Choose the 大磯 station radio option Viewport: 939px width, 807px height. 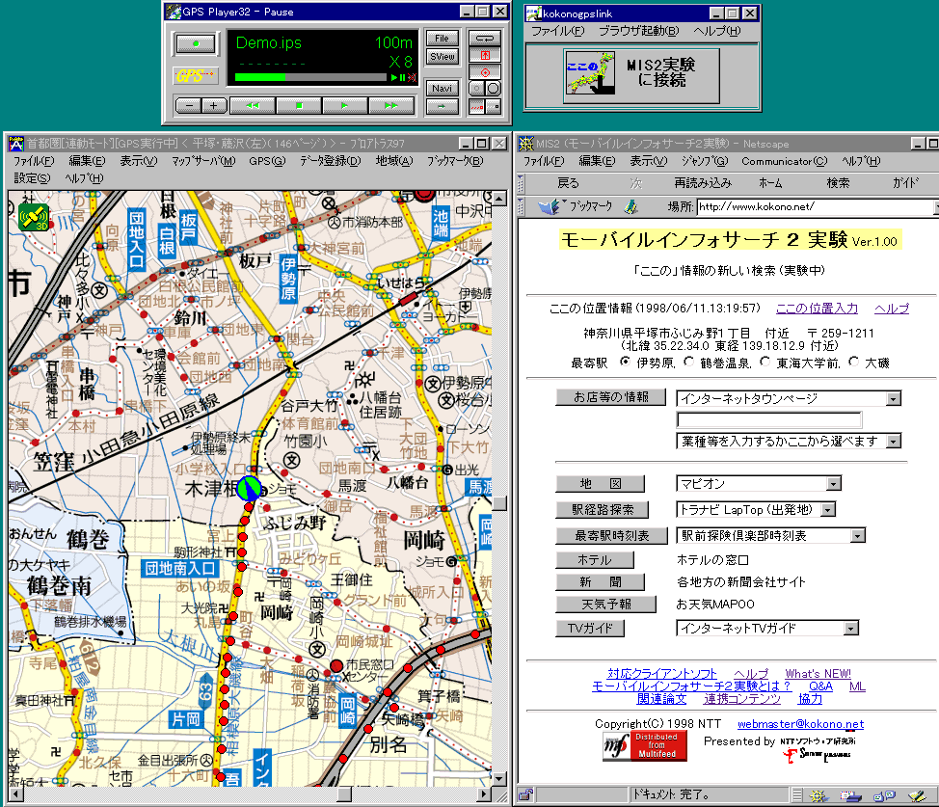(x=853, y=363)
